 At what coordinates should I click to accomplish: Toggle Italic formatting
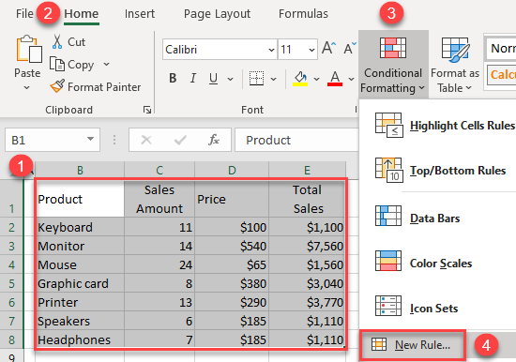[x=193, y=79]
